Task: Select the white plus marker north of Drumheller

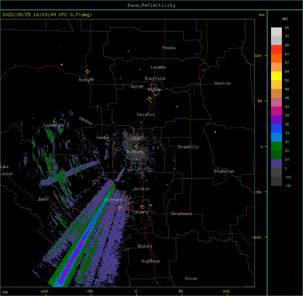Action: 215,132
